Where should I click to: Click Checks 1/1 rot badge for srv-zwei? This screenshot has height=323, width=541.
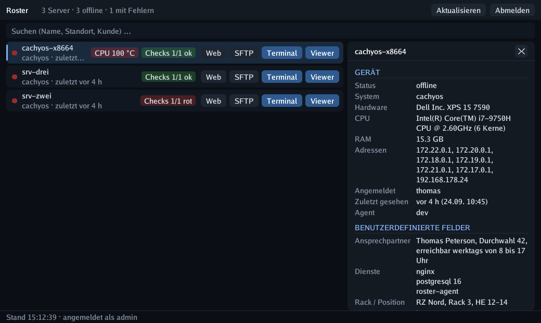pos(168,101)
